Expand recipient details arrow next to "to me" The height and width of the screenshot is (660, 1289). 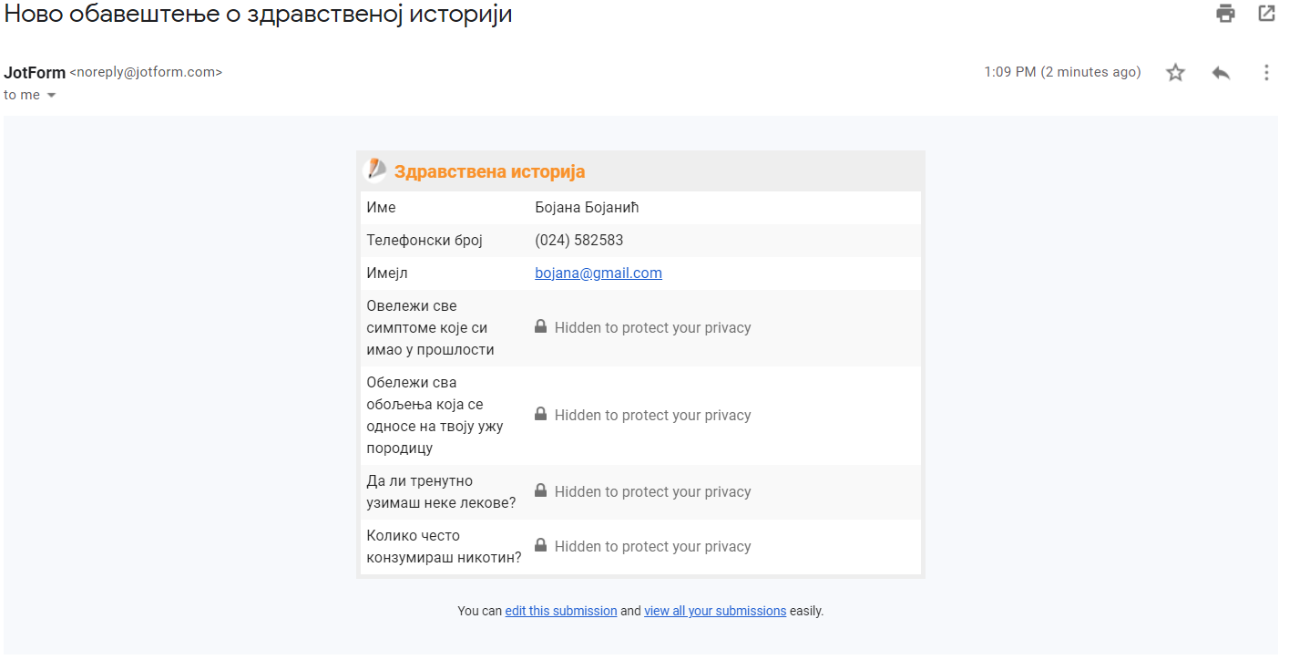coord(51,96)
